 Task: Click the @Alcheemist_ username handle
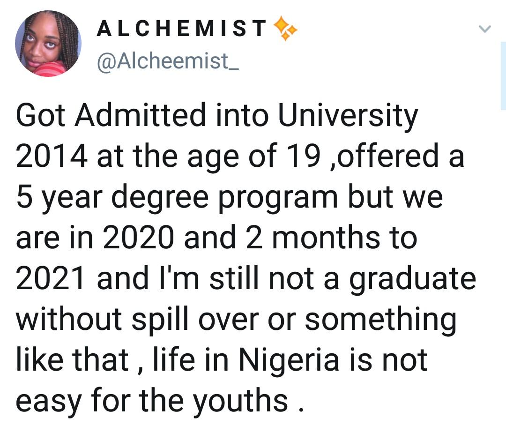[167, 60]
